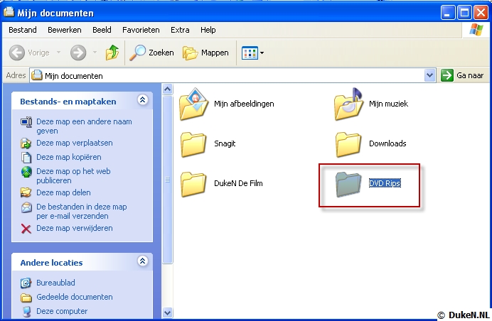492x321 pixels.
Task: Click the red X delete icon
Action: click(x=26, y=229)
